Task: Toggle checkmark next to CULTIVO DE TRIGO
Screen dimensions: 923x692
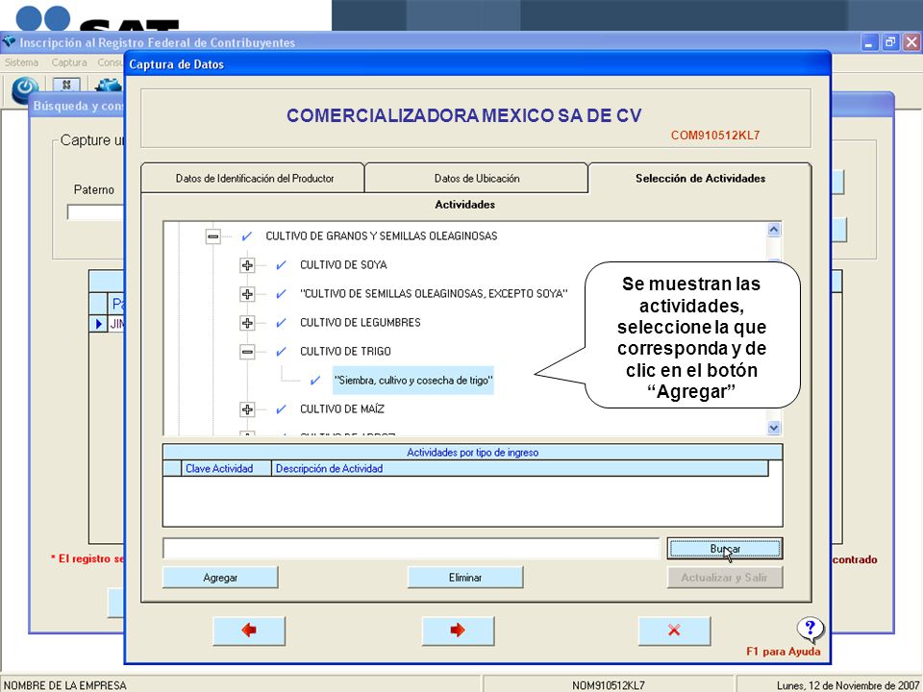Action: click(281, 352)
